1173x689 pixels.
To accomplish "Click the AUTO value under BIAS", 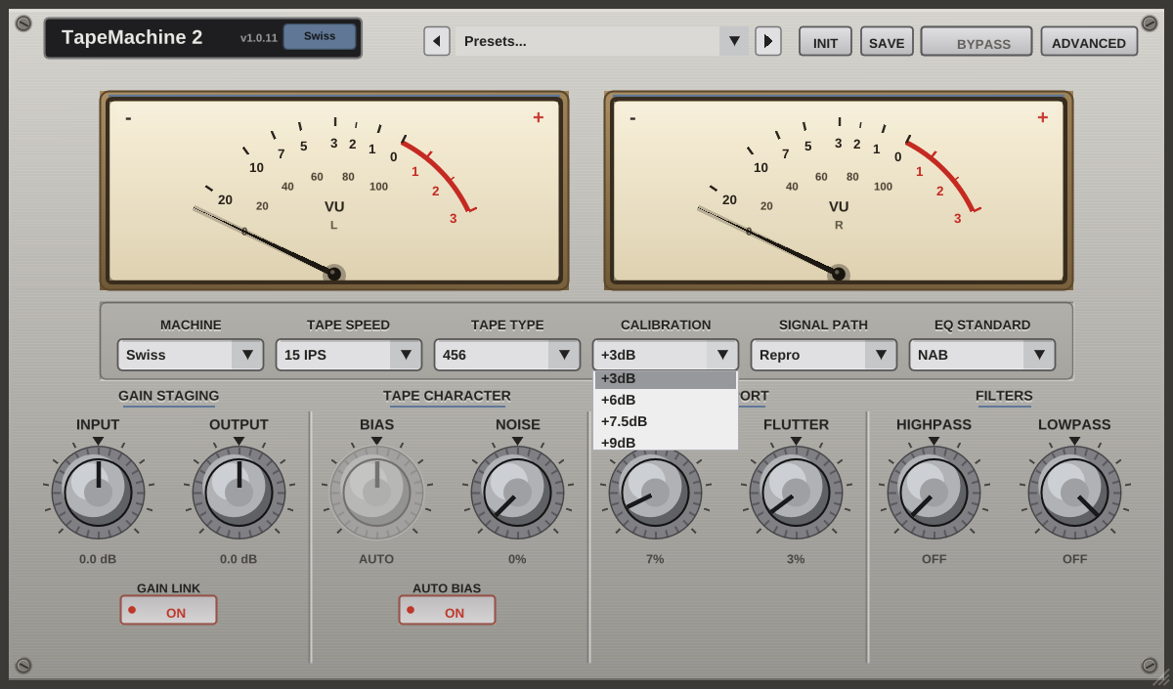I will 376,559.
